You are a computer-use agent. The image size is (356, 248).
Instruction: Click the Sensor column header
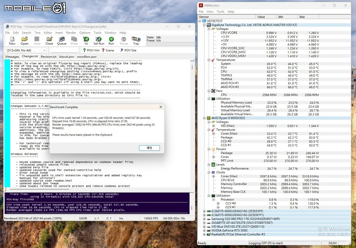(226, 17)
